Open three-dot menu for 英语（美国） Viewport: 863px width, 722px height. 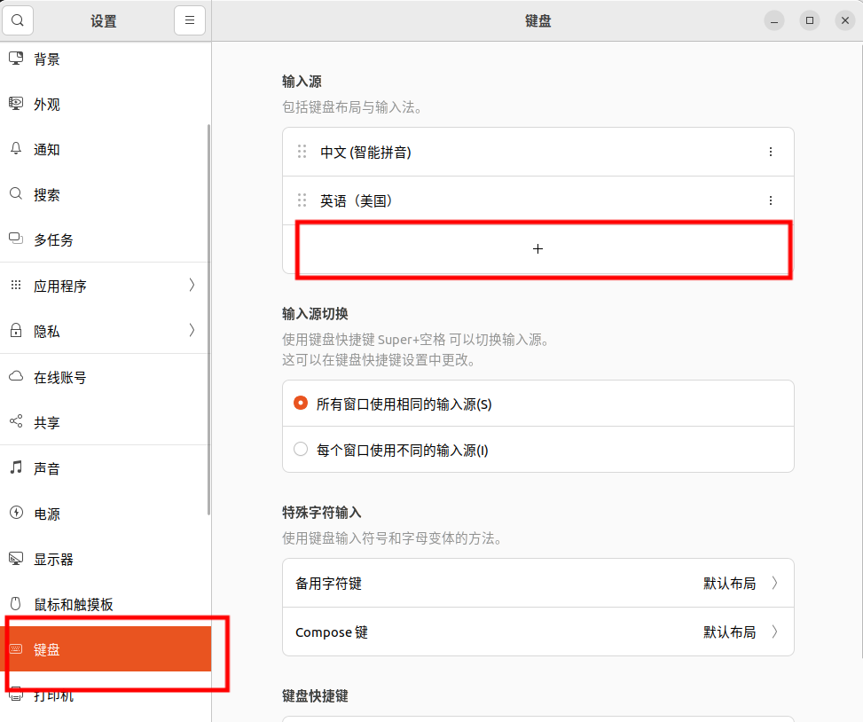click(771, 200)
